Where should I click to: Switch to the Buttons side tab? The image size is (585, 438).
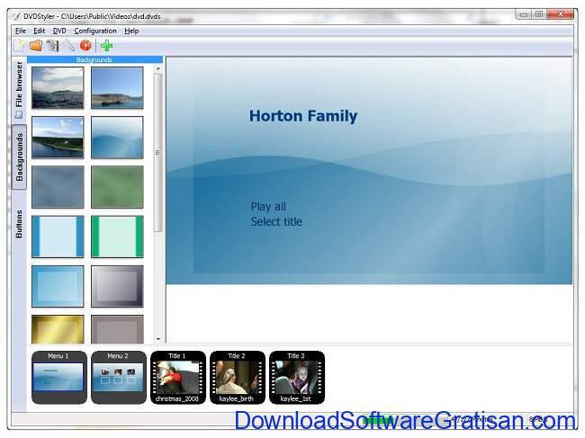coord(19,224)
